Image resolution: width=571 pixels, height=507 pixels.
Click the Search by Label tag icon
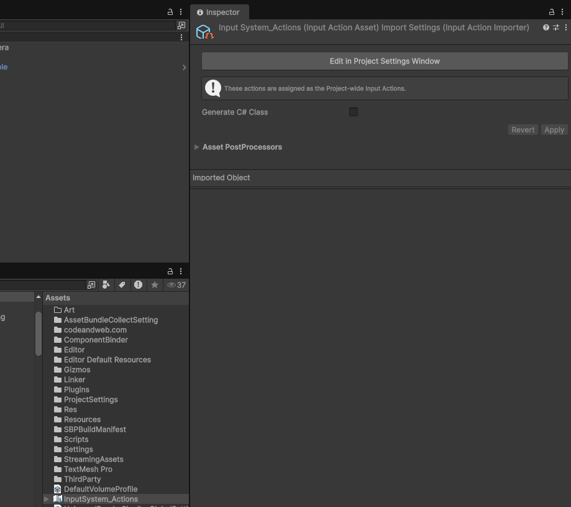coord(122,285)
